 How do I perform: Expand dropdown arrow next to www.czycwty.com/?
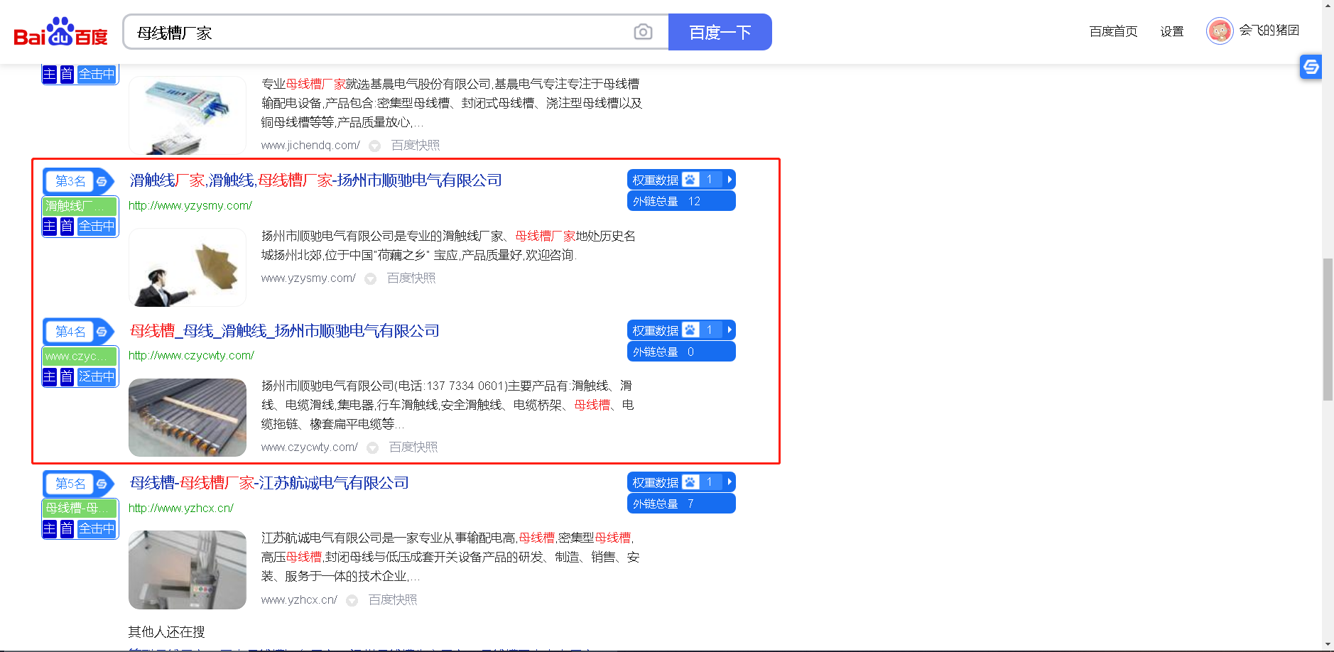tap(372, 448)
